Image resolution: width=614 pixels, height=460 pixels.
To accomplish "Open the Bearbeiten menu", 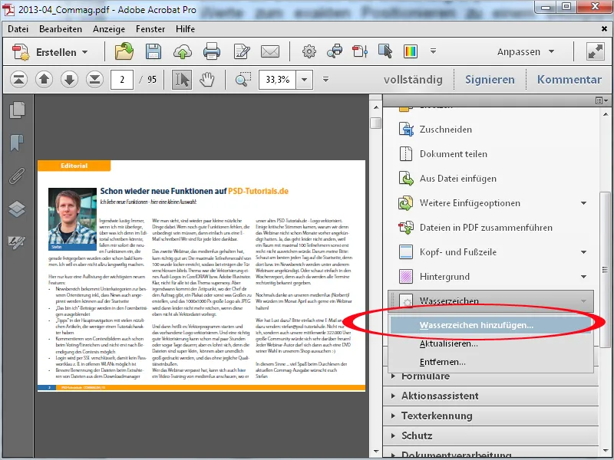I will (x=61, y=29).
